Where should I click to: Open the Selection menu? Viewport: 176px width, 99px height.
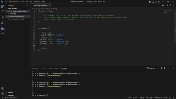point(16,2)
